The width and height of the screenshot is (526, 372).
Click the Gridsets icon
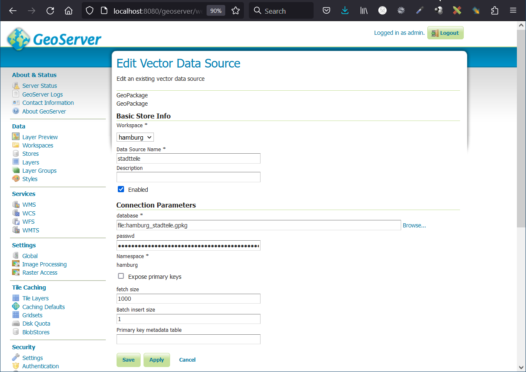pyautogui.click(x=16, y=315)
